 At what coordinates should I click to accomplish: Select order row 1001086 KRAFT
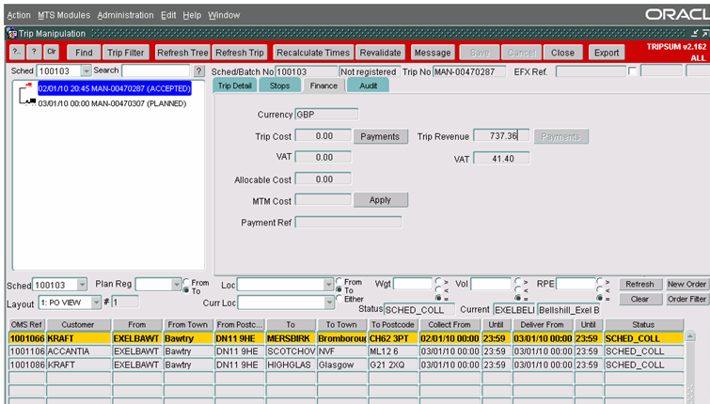(346, 365)
